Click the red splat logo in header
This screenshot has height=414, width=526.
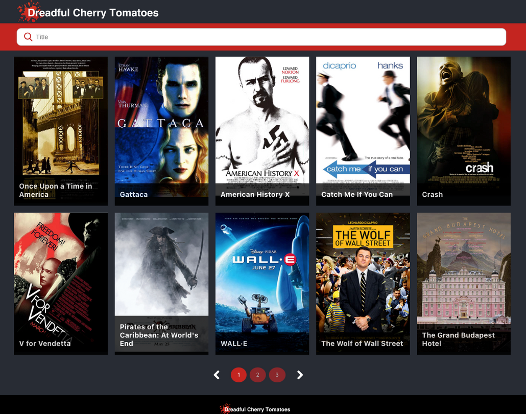[29, 11]
